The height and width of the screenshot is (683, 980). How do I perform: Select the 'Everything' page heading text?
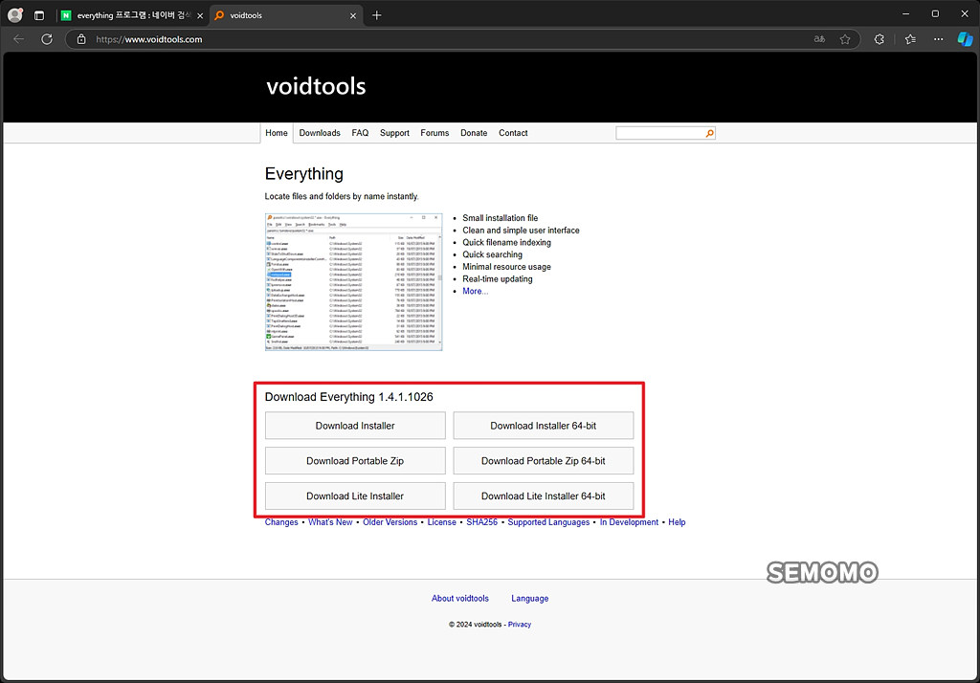(303, 174)
